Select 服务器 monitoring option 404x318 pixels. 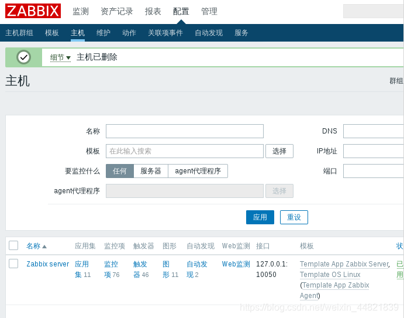pyautogui.click(x=151, y=171)
